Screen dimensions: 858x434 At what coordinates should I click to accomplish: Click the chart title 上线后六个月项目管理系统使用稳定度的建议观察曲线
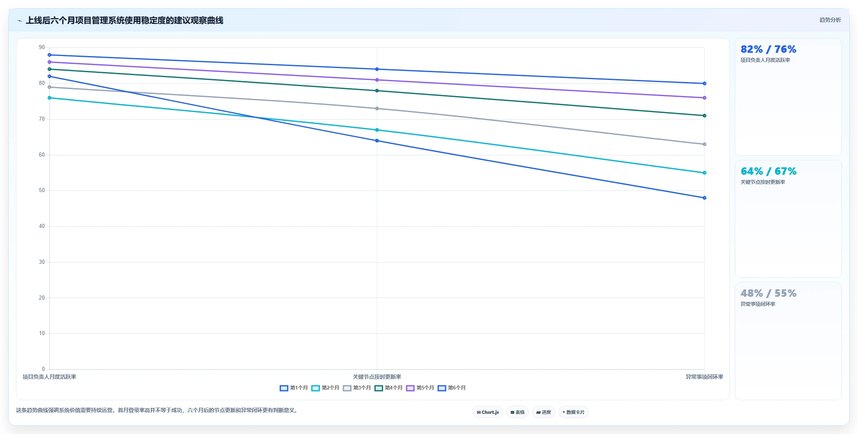point(124,21)
